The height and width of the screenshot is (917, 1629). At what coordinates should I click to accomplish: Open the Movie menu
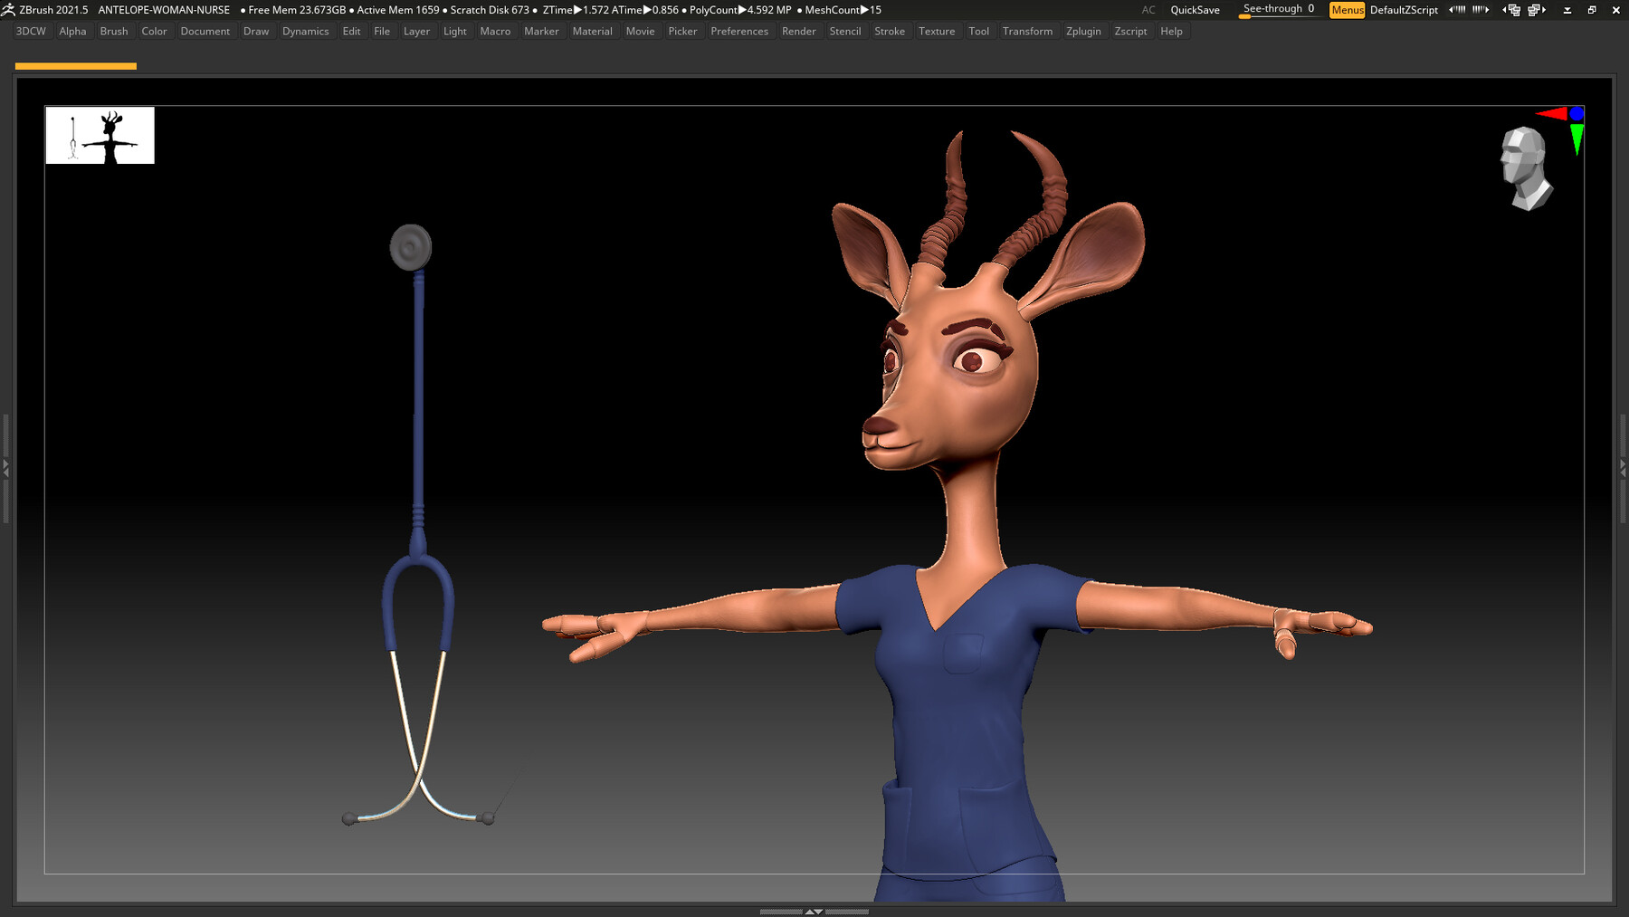coord(640,31)
